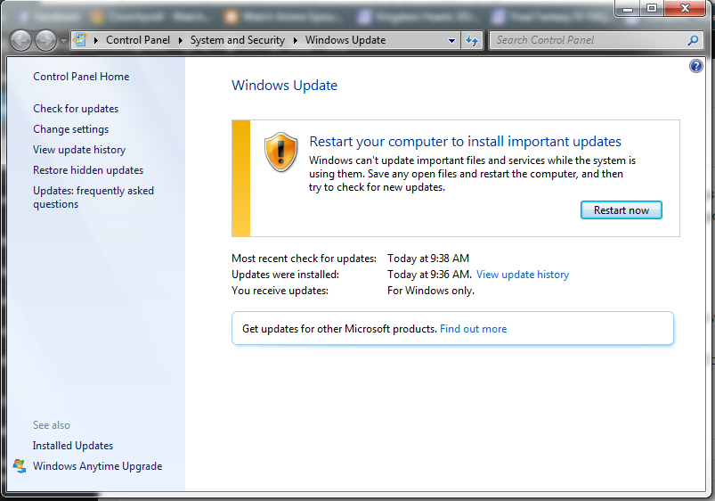
Task: Open Control Panel Home
Action: pos(81,77)
